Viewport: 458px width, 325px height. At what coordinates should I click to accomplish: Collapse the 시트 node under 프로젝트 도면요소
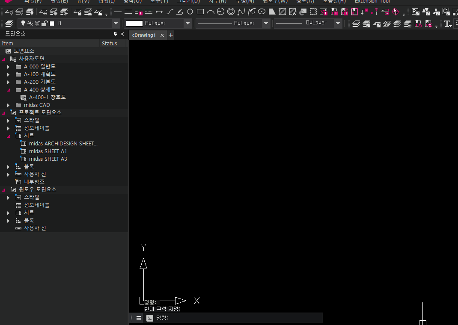(9, 136)
